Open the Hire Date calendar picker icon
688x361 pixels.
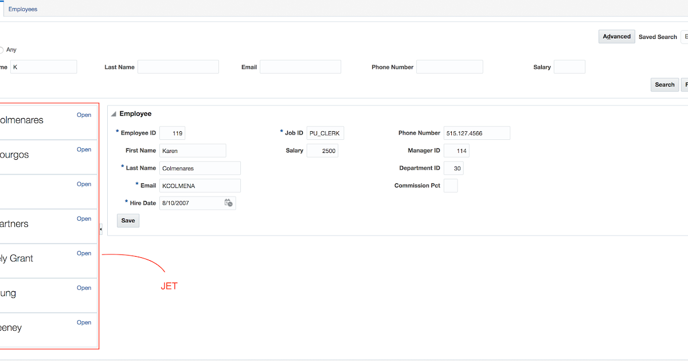coord(228,203)
